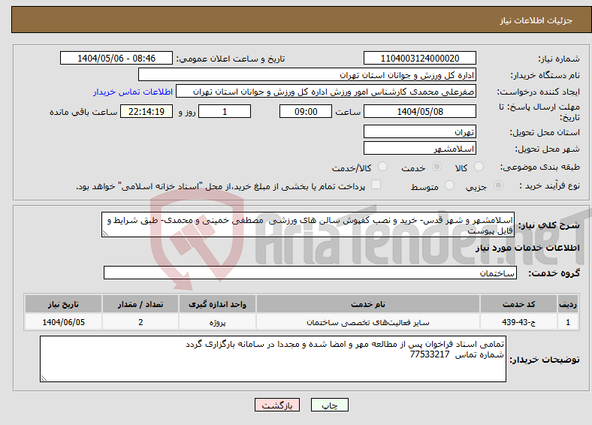Click the delivery province field تهران
The height and width of the screenshot is (425, 592).
tap(419, 131)
